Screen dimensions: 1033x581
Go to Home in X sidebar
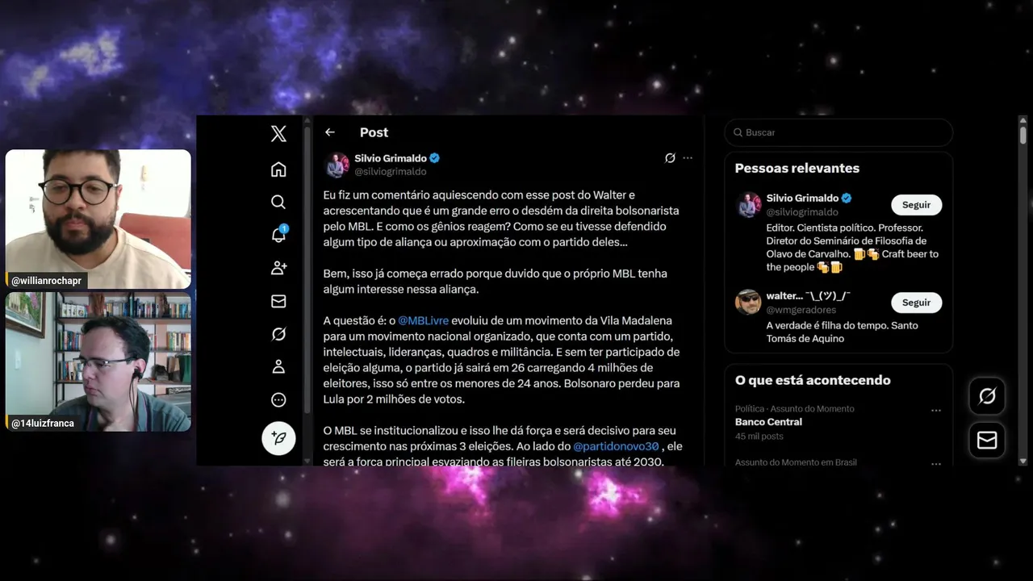point(278,169)
